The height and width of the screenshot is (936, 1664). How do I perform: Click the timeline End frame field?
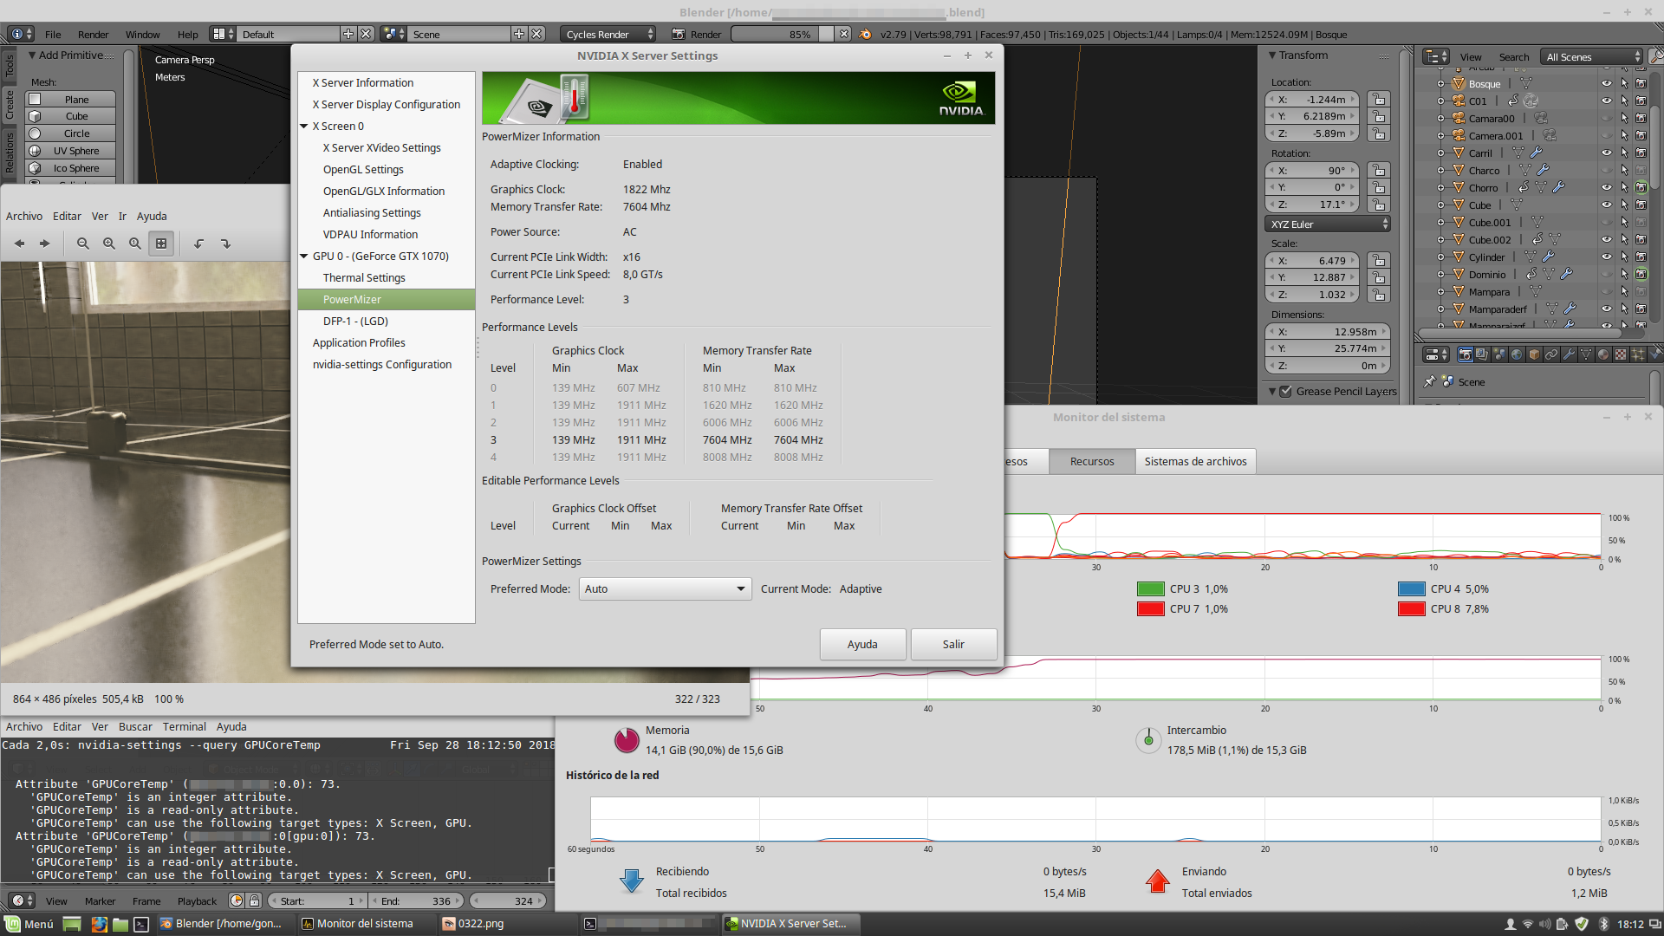416,900
